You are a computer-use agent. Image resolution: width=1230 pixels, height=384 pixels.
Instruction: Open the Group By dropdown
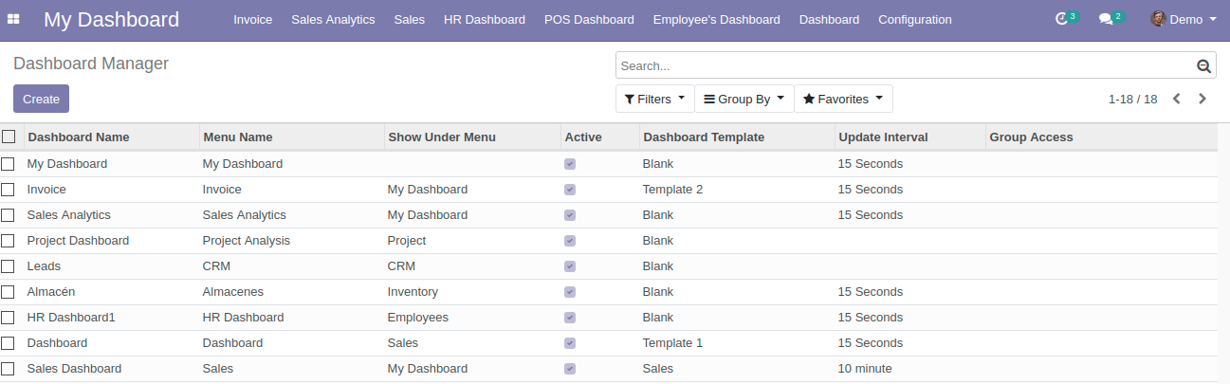[744, 99]
